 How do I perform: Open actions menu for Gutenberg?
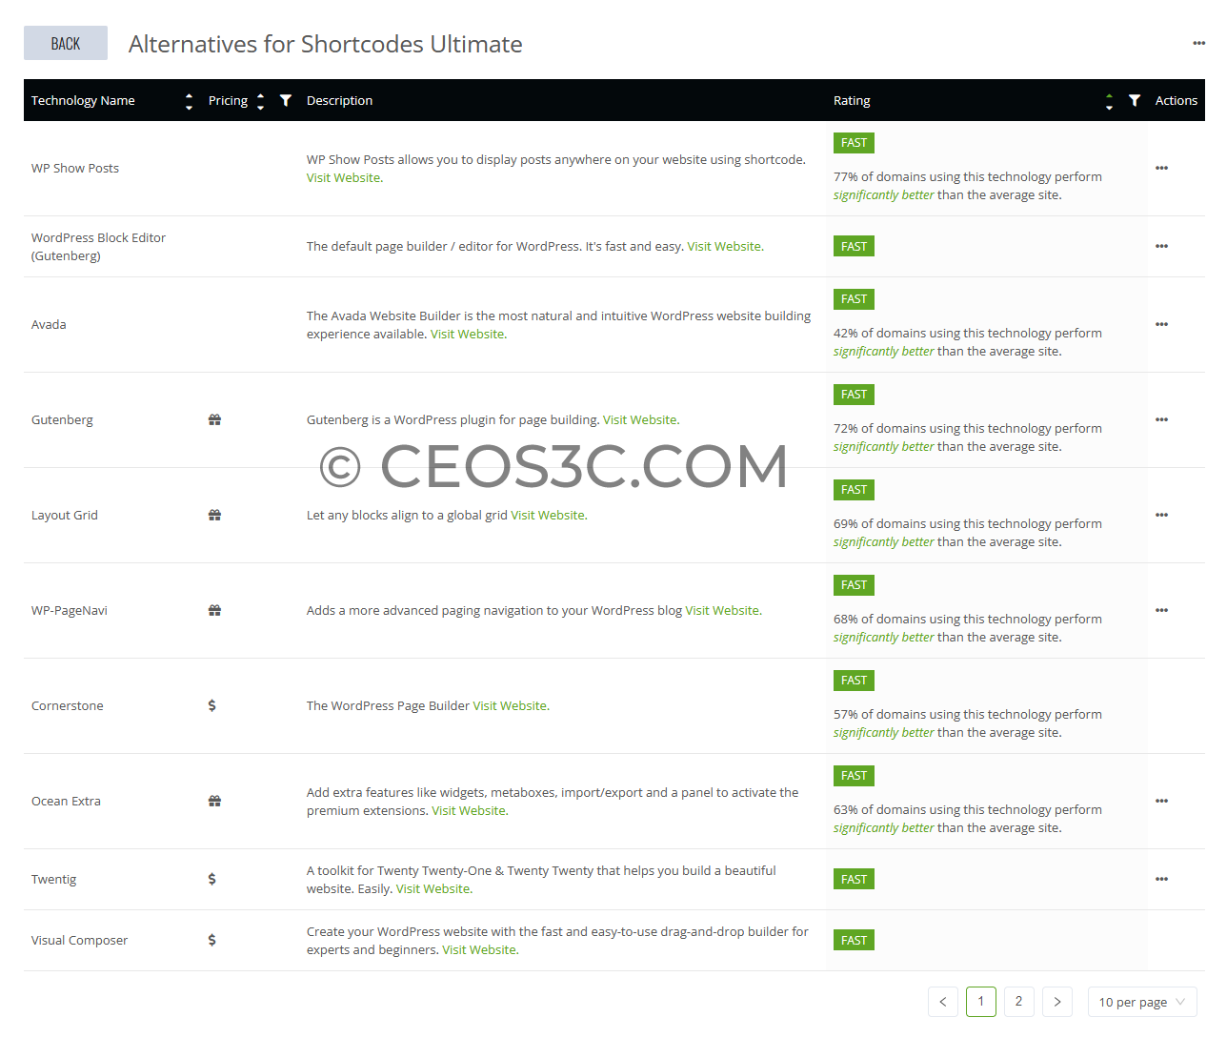(x=1161, y=419)
